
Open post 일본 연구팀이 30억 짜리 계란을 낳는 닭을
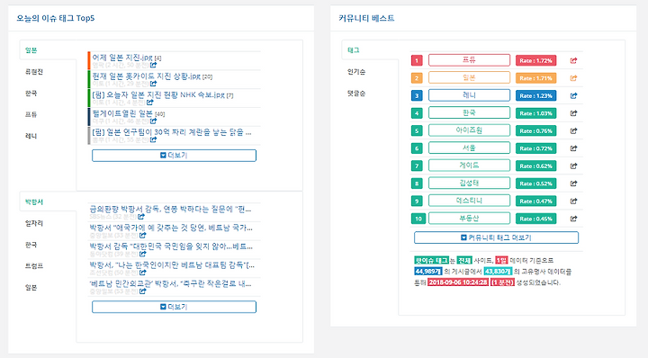[172, 132]
